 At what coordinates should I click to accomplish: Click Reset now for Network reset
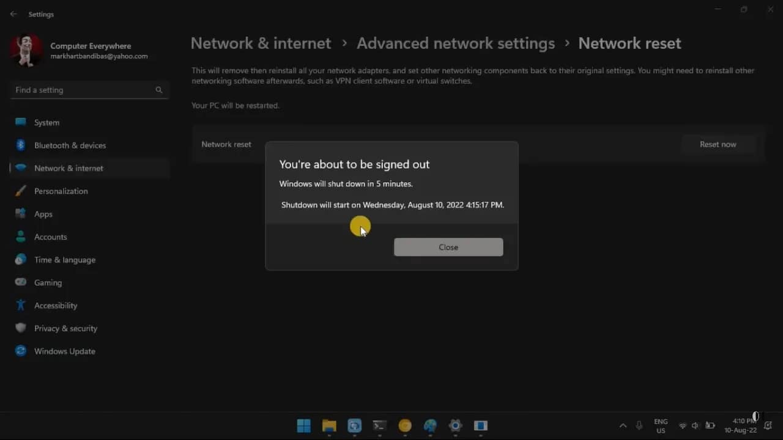click(x=717, y=144)
